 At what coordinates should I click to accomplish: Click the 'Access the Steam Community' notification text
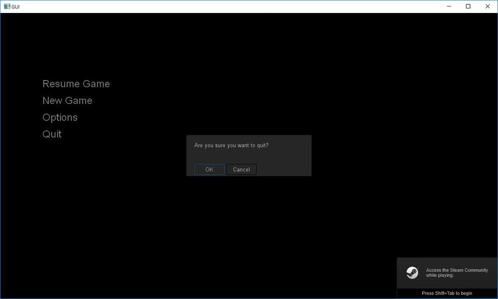[x=457, y=273]
